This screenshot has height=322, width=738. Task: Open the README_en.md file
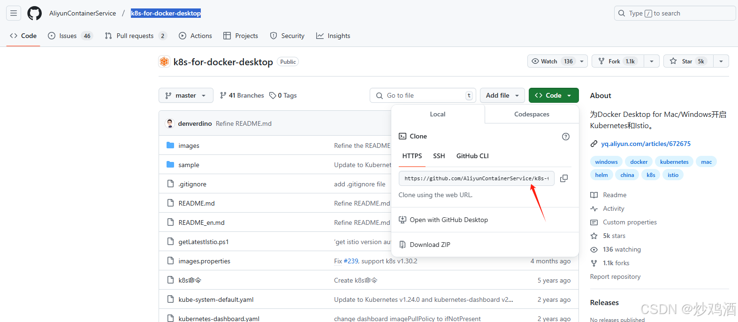201,222
